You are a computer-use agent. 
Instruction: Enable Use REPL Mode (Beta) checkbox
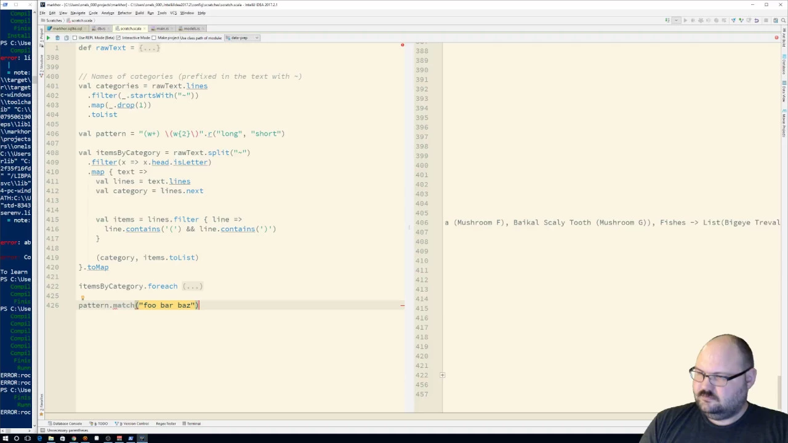pos(74,38)
